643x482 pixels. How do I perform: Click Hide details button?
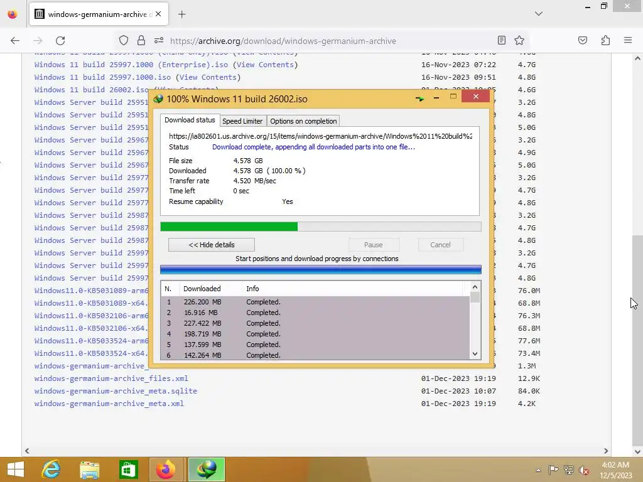[x=211, y=245]
